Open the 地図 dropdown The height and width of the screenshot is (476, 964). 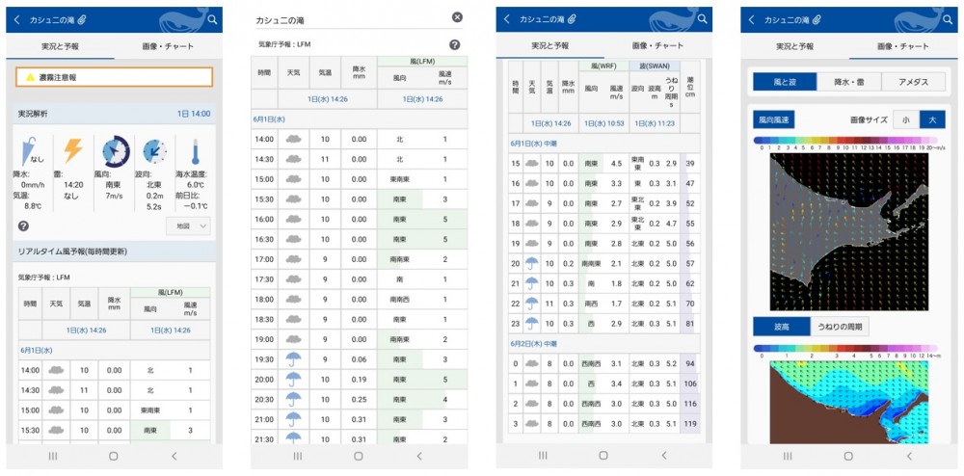pyautogui.click(x=188, y=225)
